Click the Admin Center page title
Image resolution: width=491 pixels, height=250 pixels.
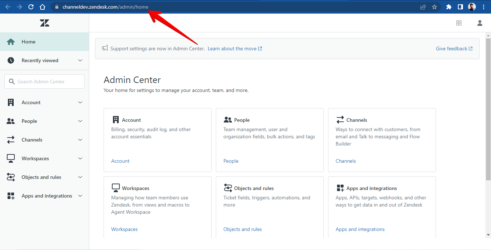[x=132, y=80]
